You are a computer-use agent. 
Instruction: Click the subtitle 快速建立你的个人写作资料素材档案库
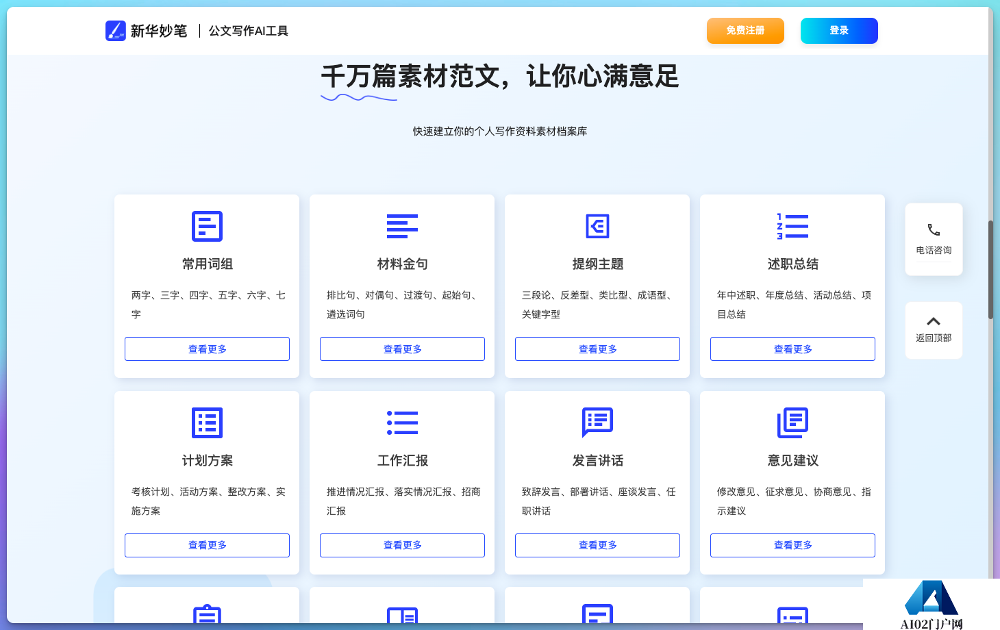pos(500,131)
